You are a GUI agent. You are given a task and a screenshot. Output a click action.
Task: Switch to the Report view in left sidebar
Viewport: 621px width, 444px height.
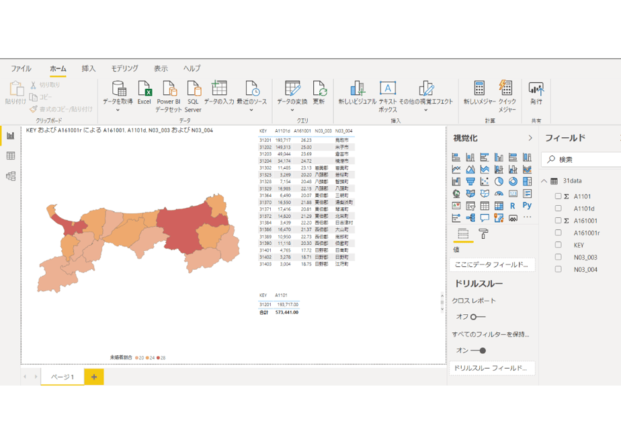[11, 136]
